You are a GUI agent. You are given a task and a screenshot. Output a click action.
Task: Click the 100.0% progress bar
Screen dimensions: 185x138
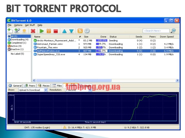click(x=101, y=40)
